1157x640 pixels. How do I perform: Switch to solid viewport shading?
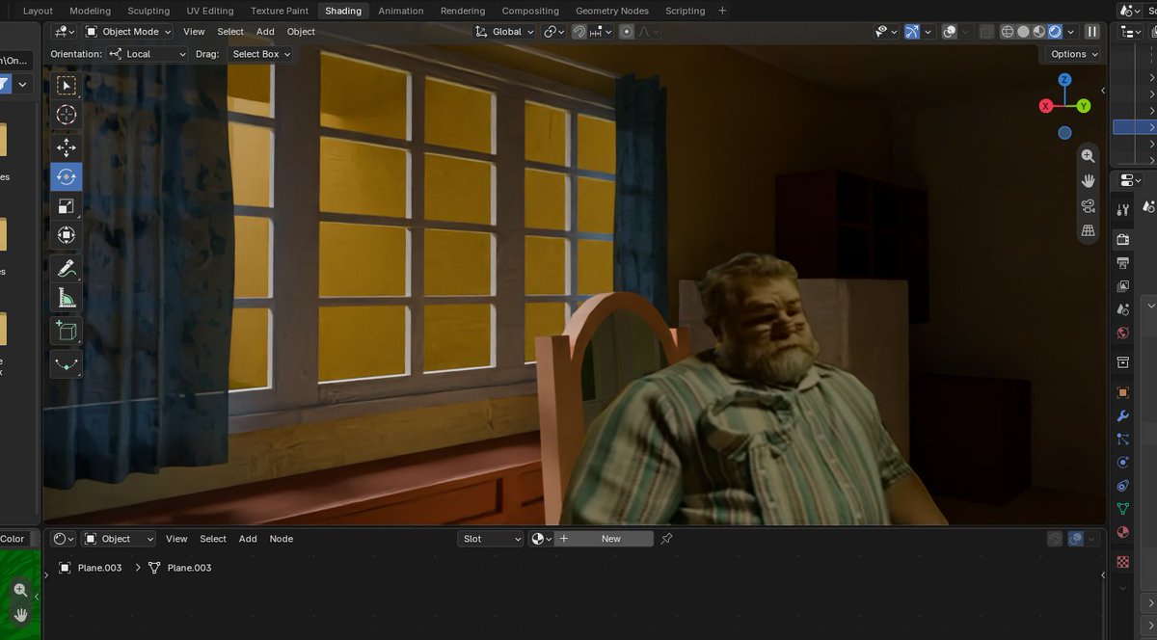point(1023,32)
